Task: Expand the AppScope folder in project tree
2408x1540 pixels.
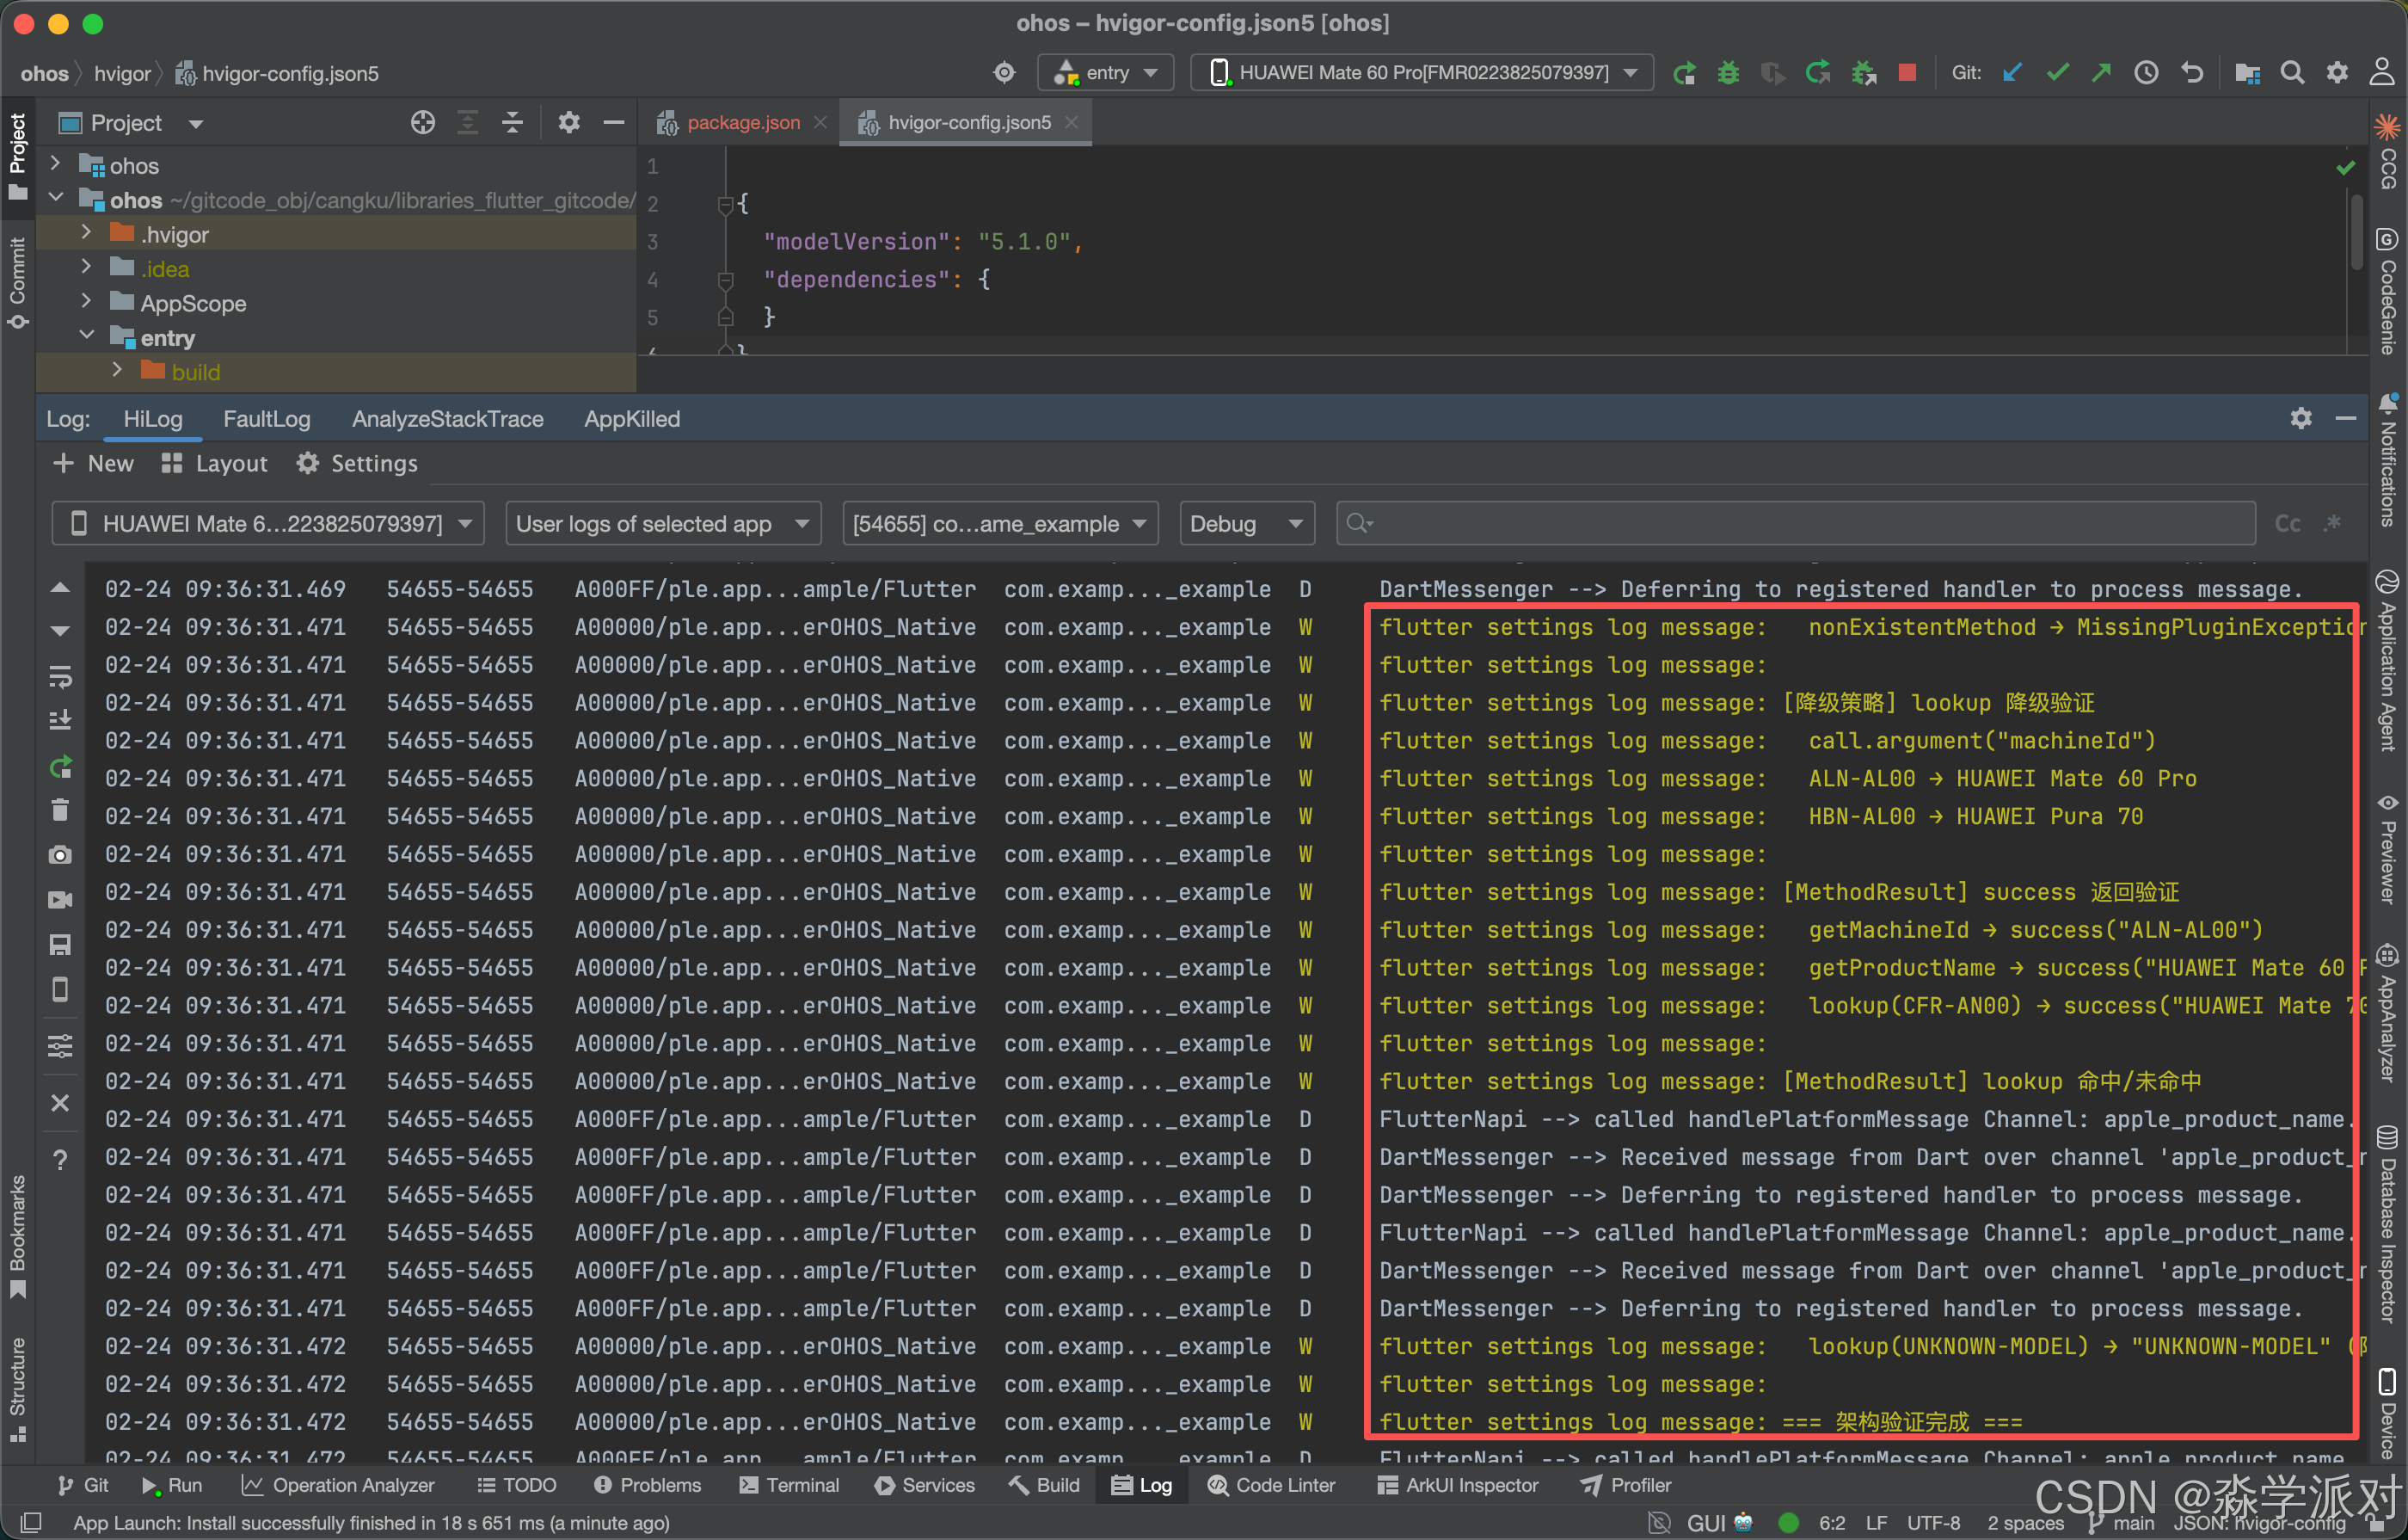Action: click(86, 302)
